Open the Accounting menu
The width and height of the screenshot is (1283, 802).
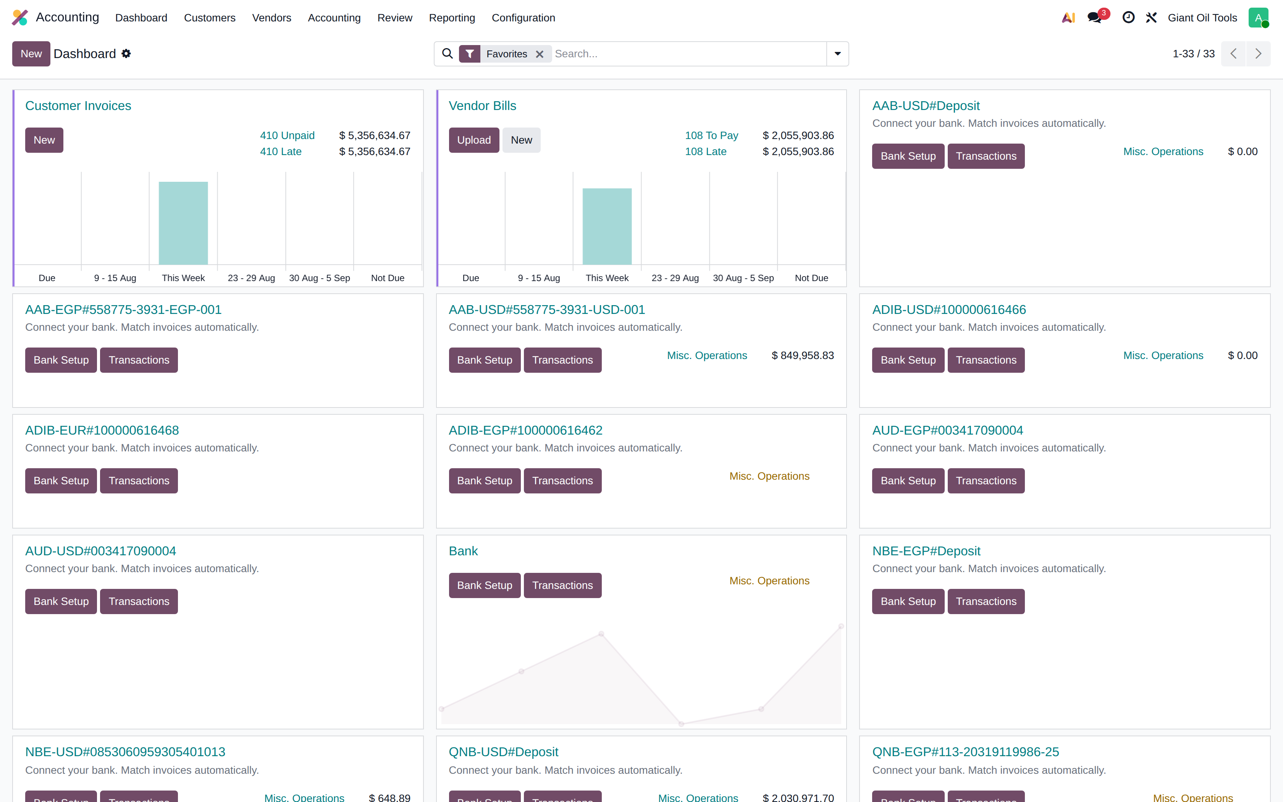(334, 18)
